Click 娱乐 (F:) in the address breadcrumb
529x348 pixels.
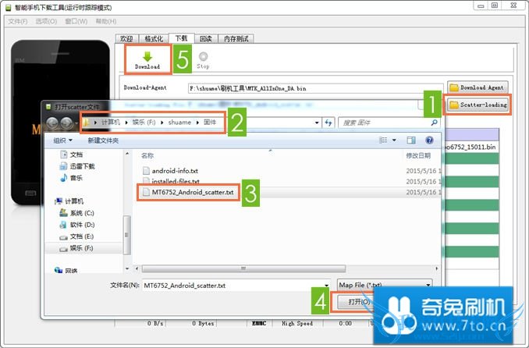[144, 123]
